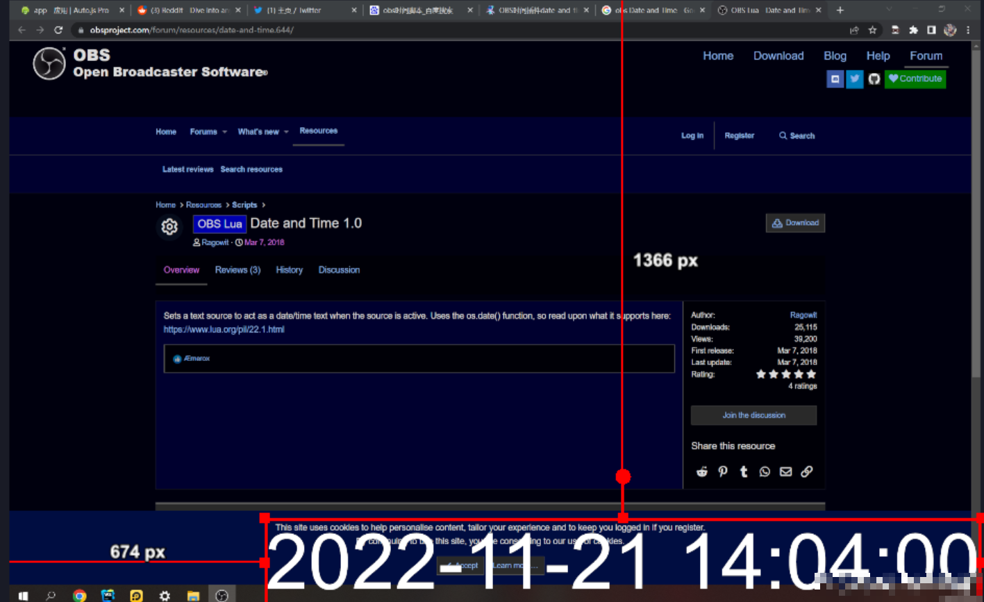Open File Explorer from the taskbar

click(x=194, y=595)
